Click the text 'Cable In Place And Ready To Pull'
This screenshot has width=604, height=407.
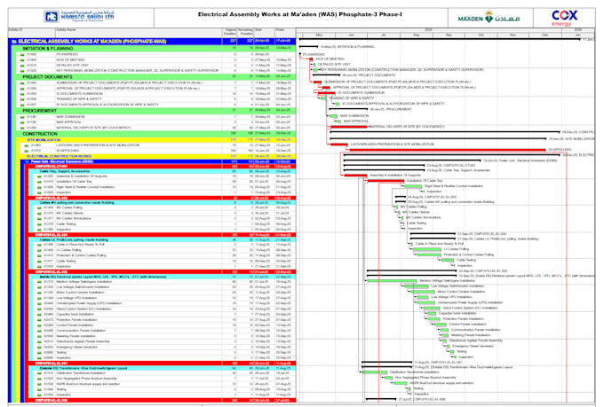[x=80, y=245]
